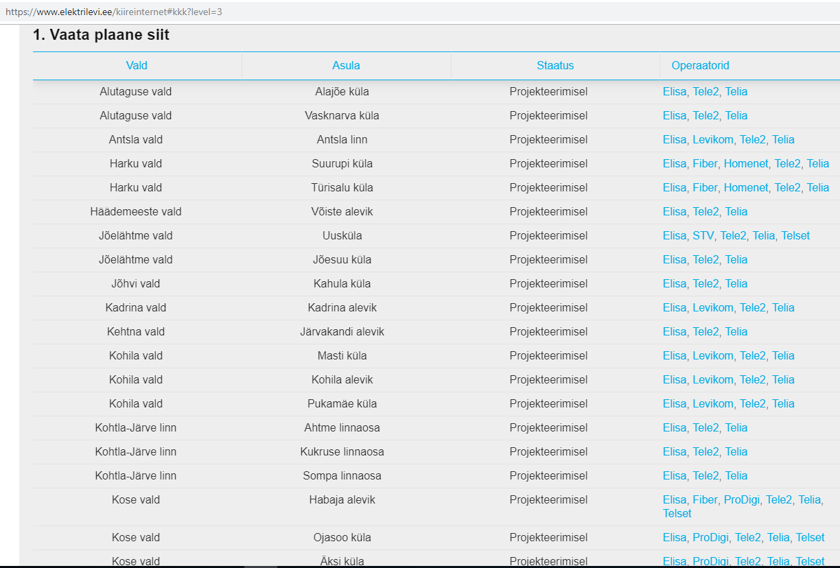Sort table by Asula column header
The width and height of the screenshot is (840, 568).
(346, 66)
